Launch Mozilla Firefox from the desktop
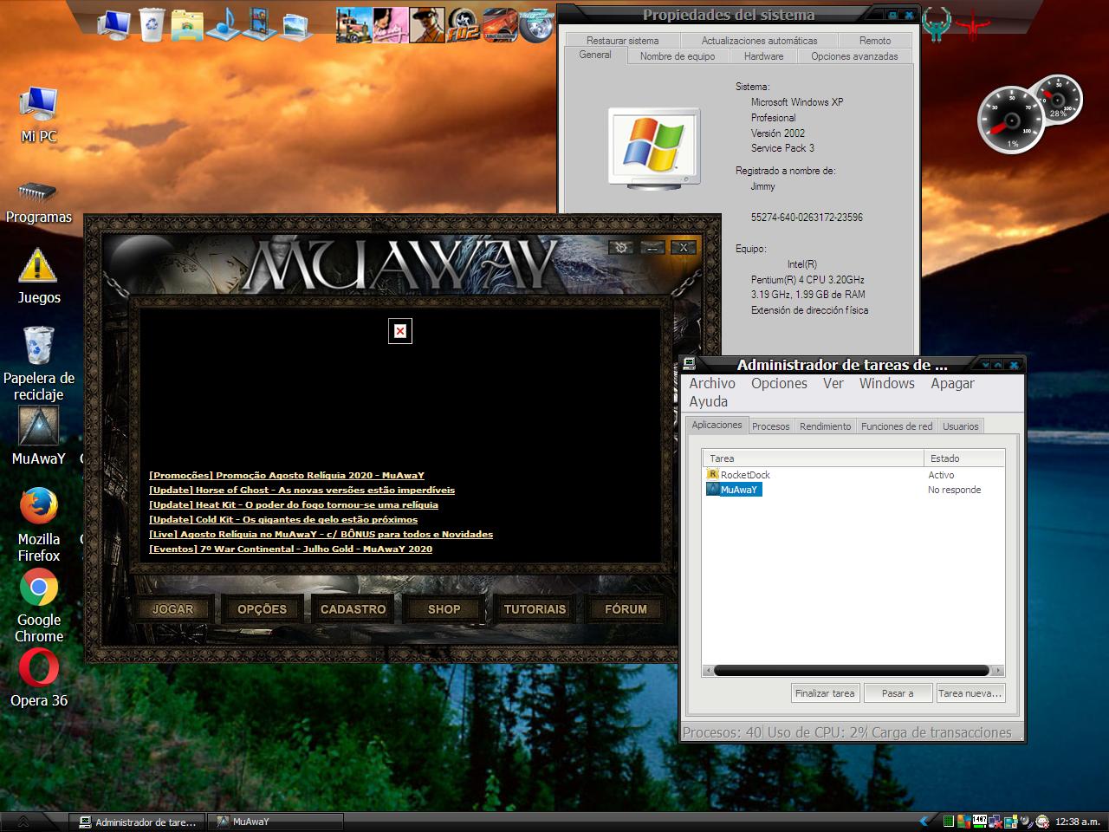The image size is (1109, 832). tap(39, 525)
